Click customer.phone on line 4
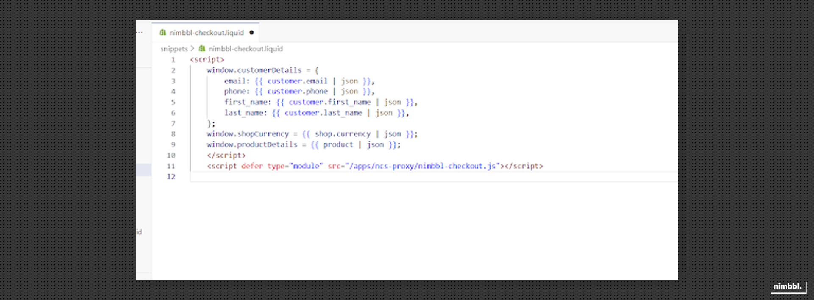The width and height of the screenshot is (814, 300). (297, 92)
